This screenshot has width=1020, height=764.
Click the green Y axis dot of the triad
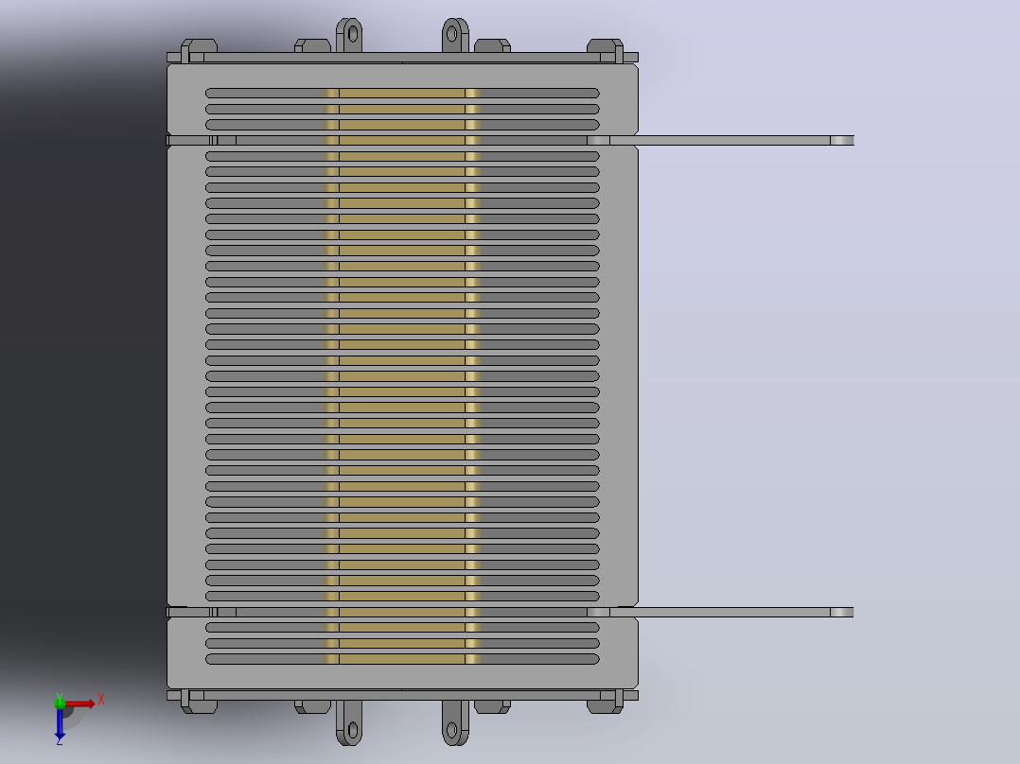[x=60, y=703]
